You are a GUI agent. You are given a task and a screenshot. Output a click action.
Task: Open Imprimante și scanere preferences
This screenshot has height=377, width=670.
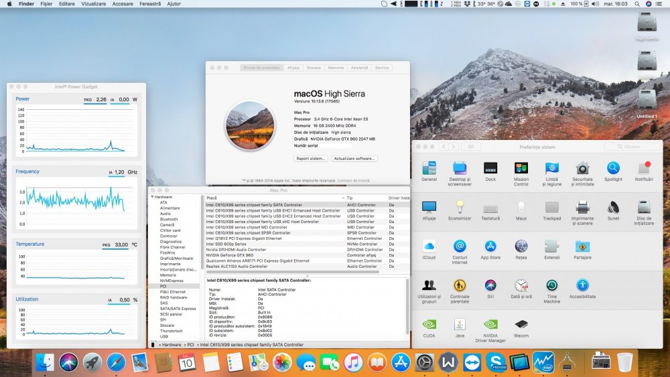[582, 213]
